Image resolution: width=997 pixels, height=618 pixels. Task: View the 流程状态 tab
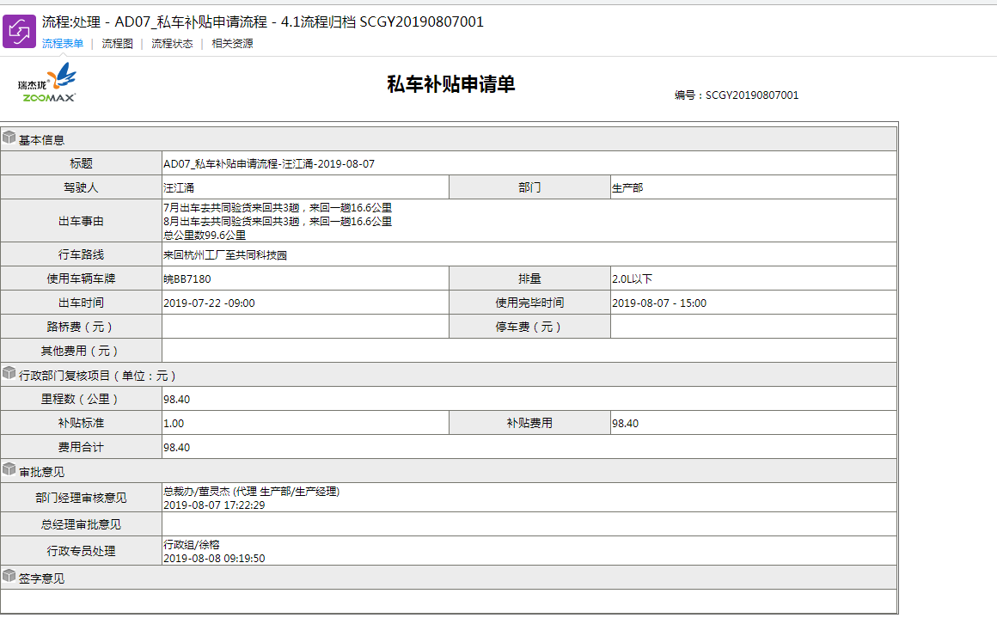pos(172,44)
